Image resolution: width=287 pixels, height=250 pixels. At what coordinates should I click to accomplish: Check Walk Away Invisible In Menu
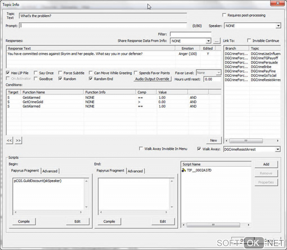coord(141,148)
